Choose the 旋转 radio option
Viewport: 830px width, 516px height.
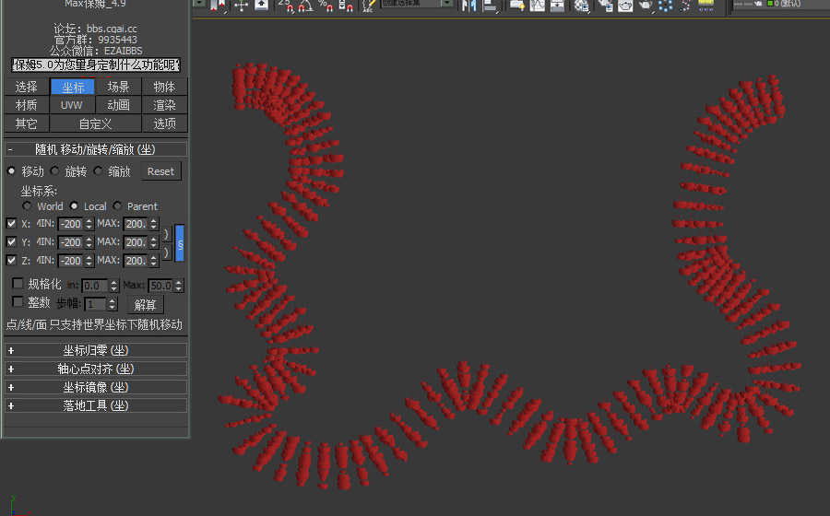[x=55, y=171]
